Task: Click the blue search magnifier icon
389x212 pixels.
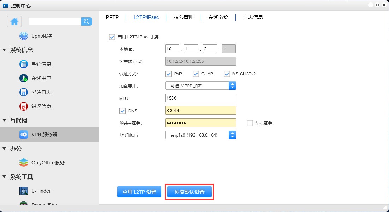Action: (86, 21)
